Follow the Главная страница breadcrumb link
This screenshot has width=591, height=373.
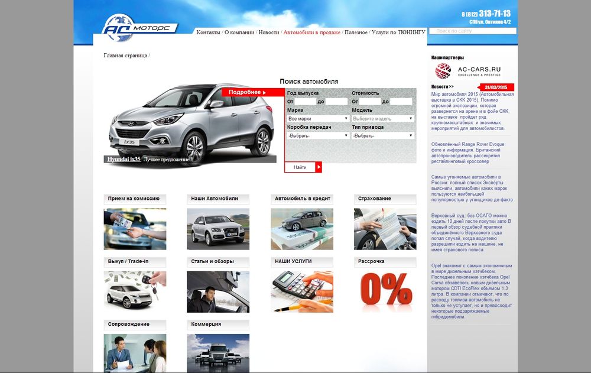[x=125, y=56]
